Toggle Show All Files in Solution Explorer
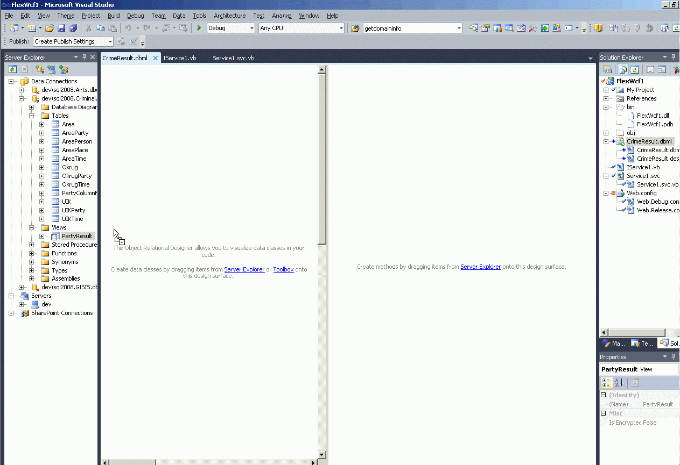This screenshot has height=465, width=680. coord(623,69)
